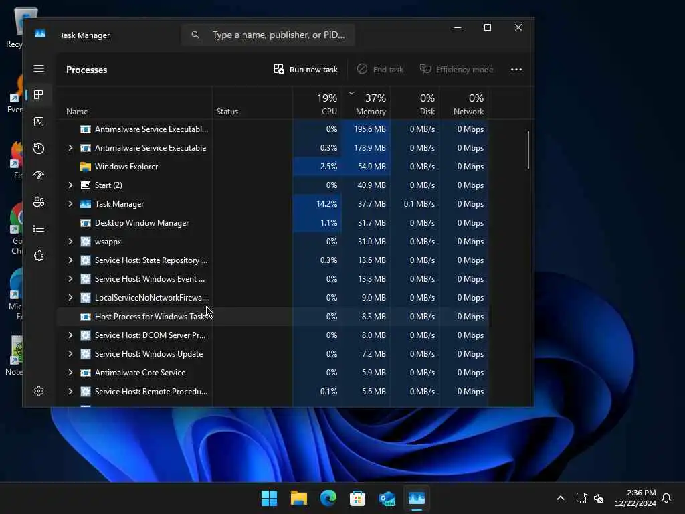Open Task Manager settings gear
685x514 pixels.
(39, 391)
